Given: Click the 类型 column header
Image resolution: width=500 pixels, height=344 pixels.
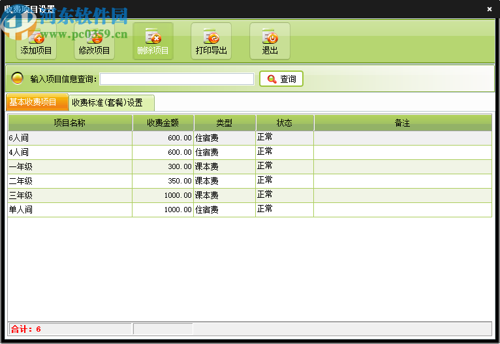Looking at the screenshot, I should tap(225, 123).
